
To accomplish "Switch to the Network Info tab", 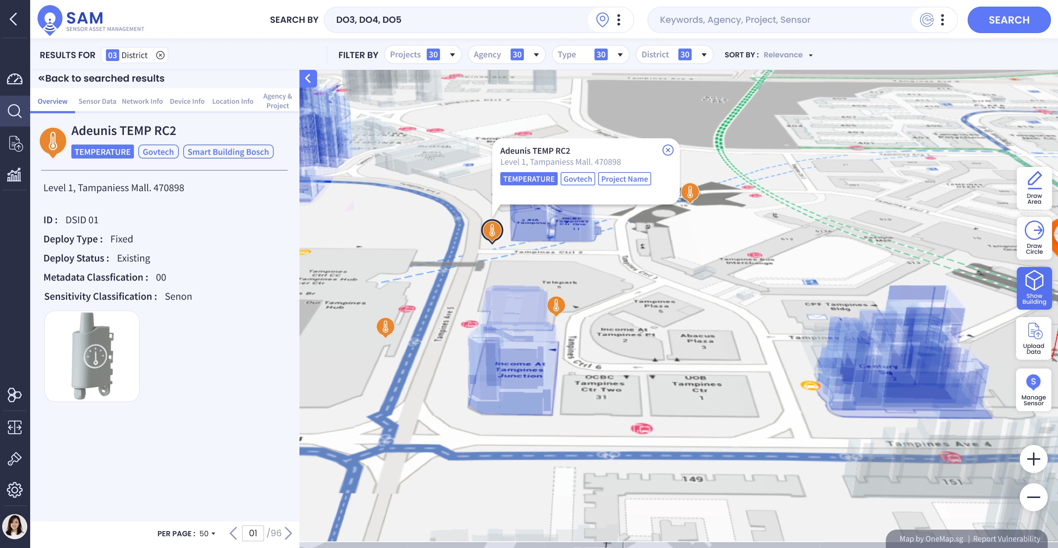I will tap(142, 101).
